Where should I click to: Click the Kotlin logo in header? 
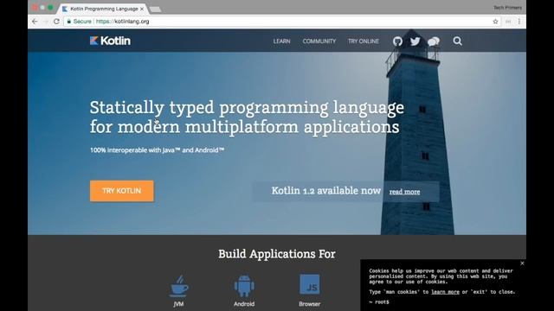coord(110,41)
